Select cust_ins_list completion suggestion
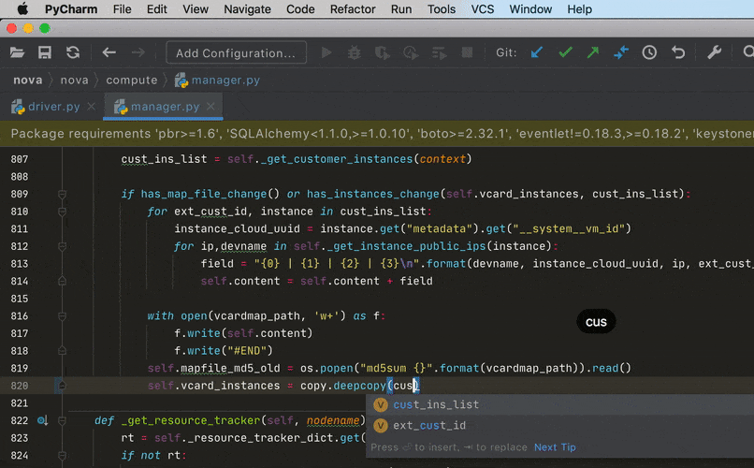The height and width of the screenshot is (468, 754). coord(436,404)
